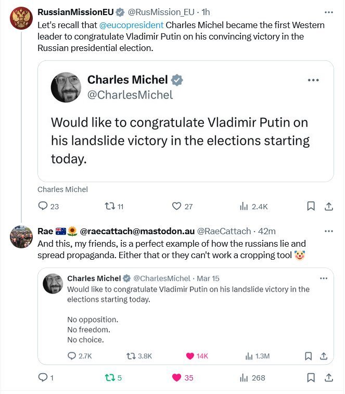
Task: Open more options on Rae's reply
Action: tap(328, 231)
